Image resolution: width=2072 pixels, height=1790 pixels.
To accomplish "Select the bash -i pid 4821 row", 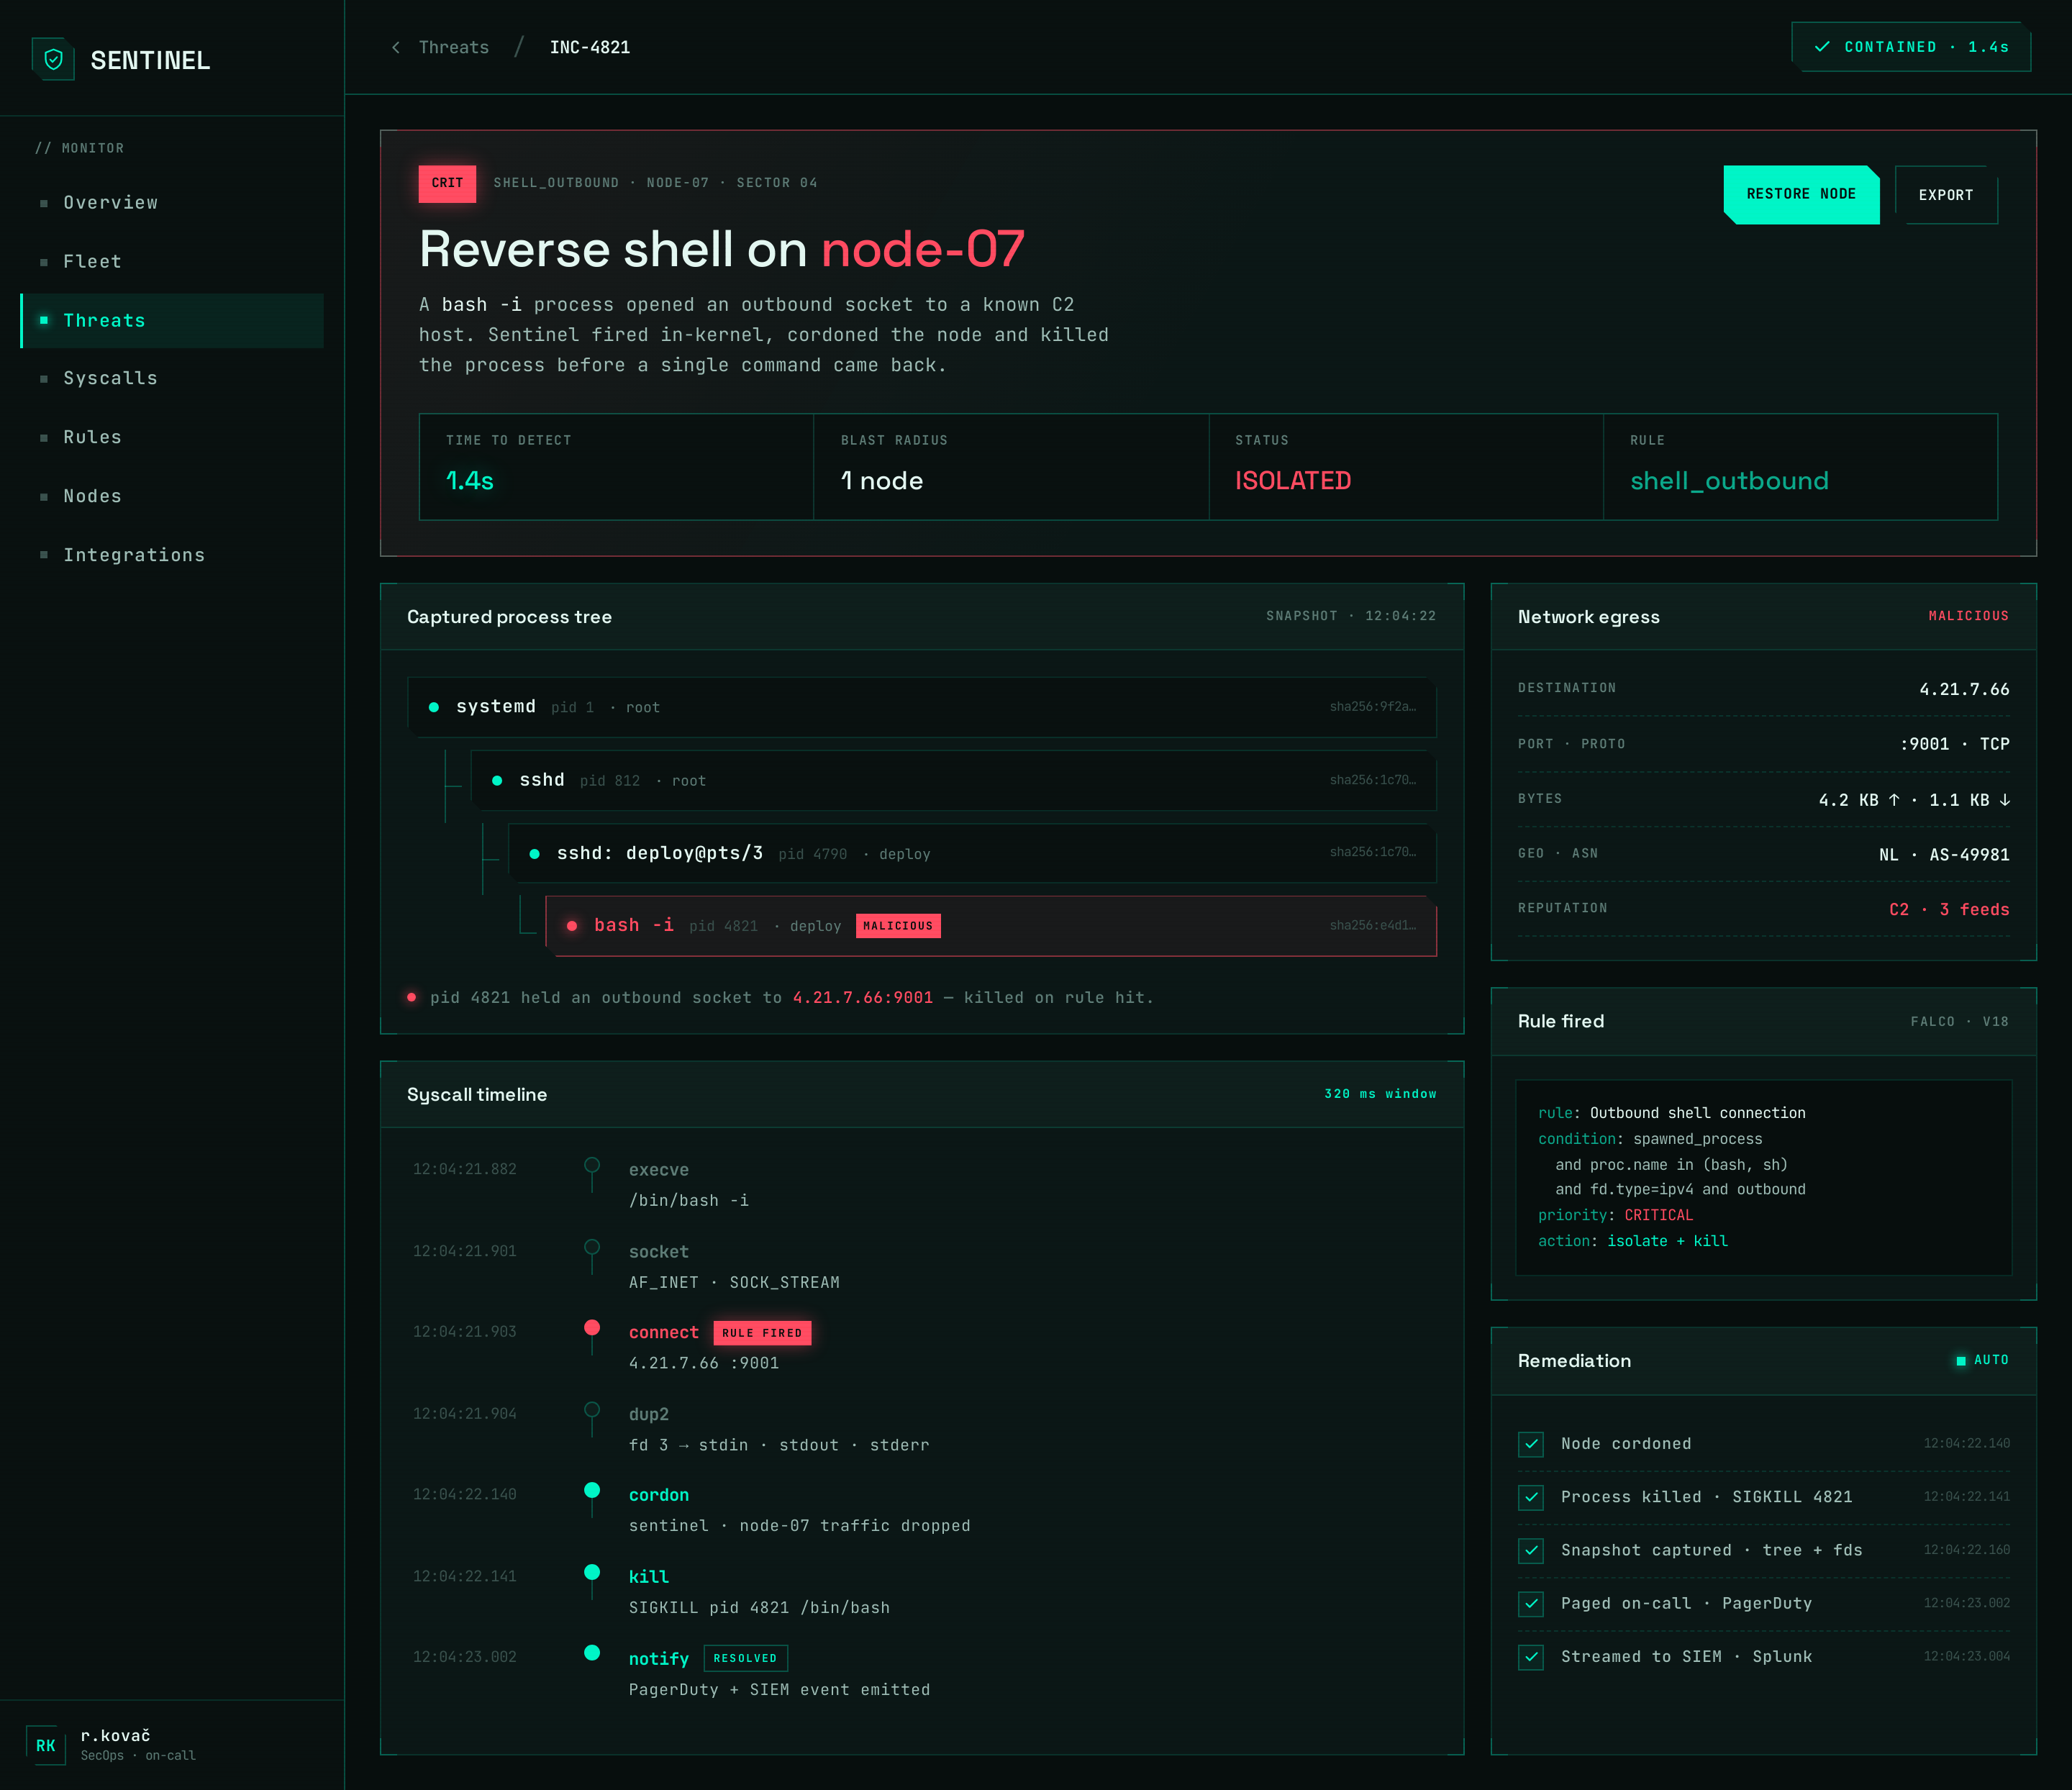I will [991, 926].
